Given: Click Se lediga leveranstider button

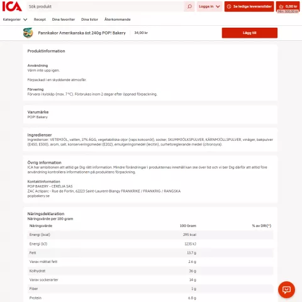Looking at the screenshot, I should click(x=249, y=6).
